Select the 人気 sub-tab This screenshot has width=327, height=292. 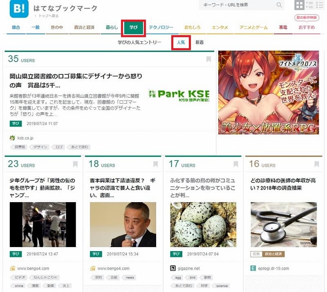coord(181,42)
